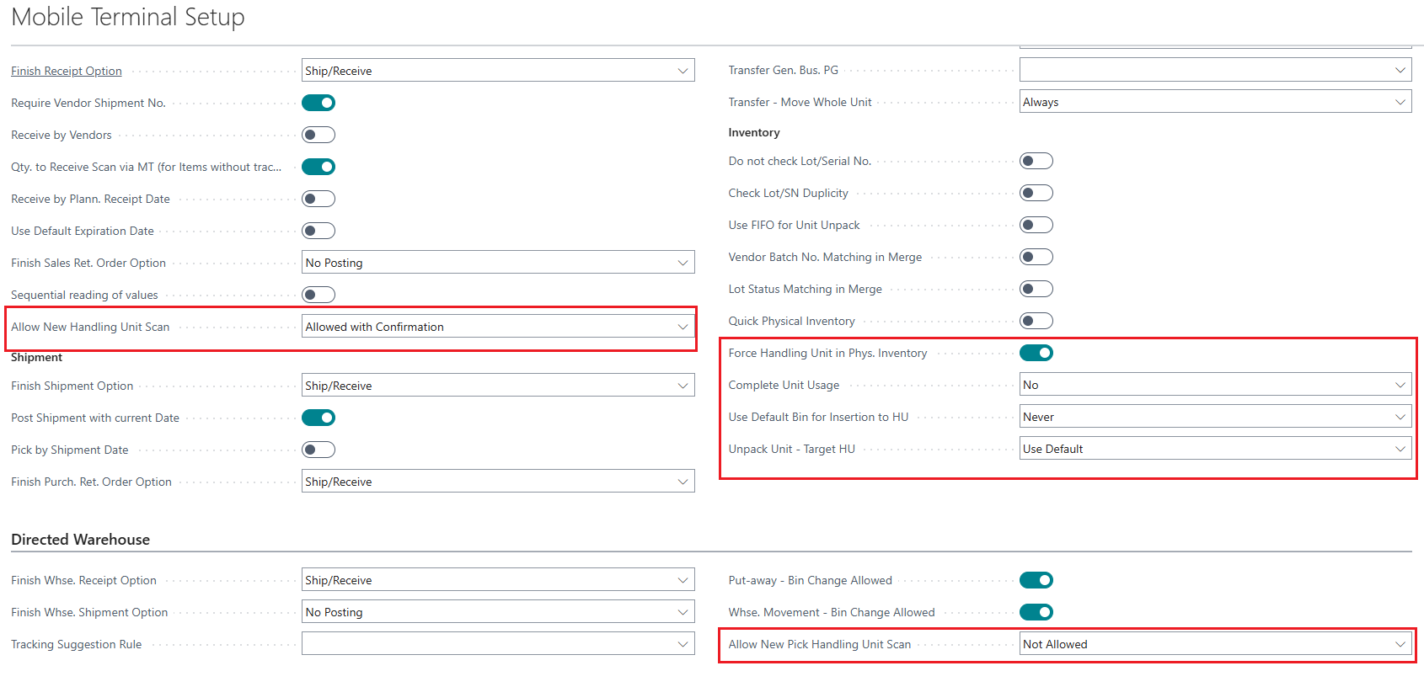The height and width of the screenshot is (687, 1424).
Task: Open the Finish Receipt Option dropdown
Action: tap(497, 71)
